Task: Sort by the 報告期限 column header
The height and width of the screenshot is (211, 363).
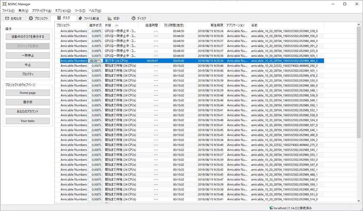Action: [205, 25]
